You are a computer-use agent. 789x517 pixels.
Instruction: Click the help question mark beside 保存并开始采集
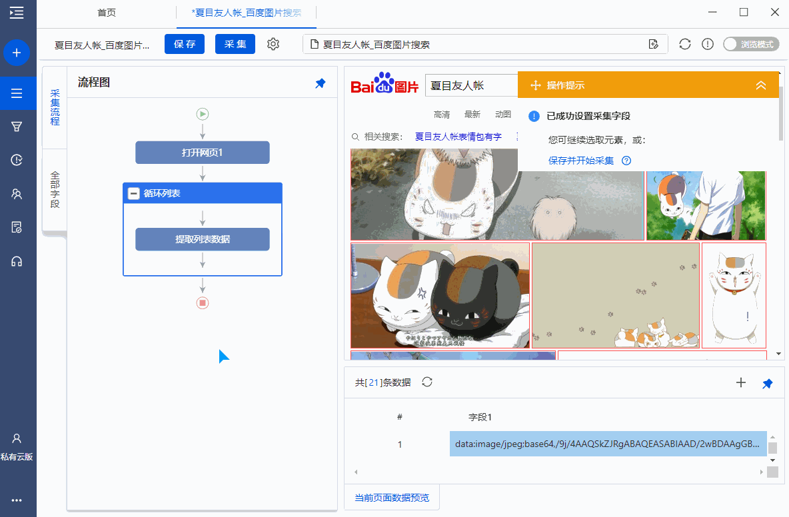click(x=626, y=161)
